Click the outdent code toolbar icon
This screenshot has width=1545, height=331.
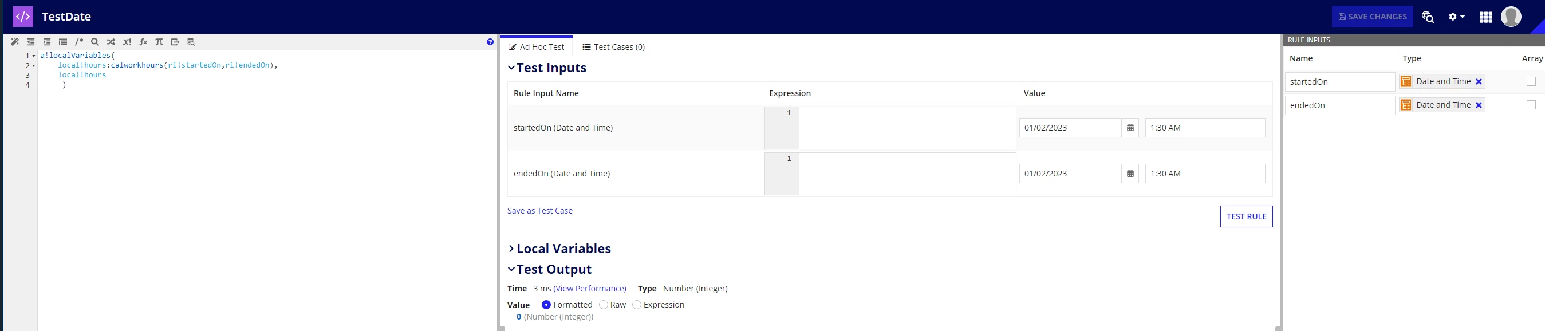pos(31,42)
